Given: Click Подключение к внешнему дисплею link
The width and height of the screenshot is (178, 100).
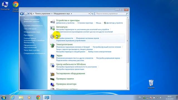Looking at the screenshot, I should click(70, 61).
